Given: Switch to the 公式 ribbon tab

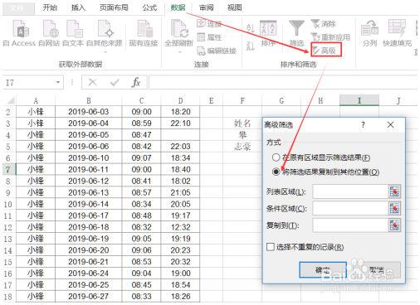Looking at the screenshot, I should pos(149,7).
